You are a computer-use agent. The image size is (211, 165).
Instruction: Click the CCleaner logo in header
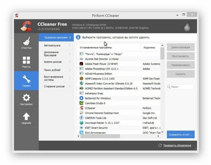point(26,26)
